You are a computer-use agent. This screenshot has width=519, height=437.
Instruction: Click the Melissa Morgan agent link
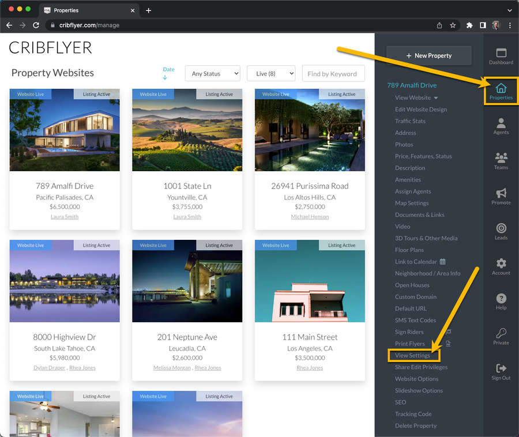click(172, 368)
